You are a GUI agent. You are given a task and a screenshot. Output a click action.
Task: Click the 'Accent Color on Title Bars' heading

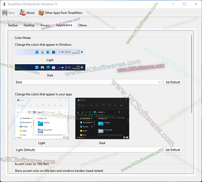(32, 164)
